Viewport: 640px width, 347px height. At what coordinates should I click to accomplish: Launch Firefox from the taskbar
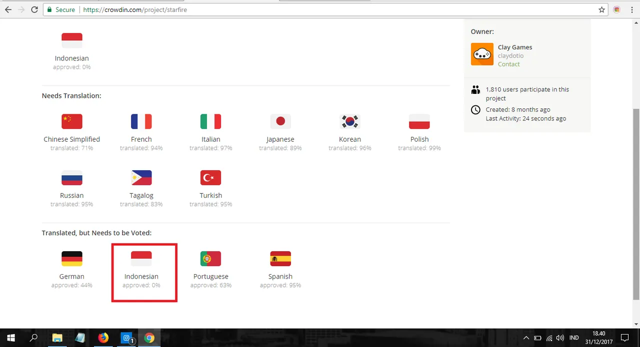tap(103, 338)
